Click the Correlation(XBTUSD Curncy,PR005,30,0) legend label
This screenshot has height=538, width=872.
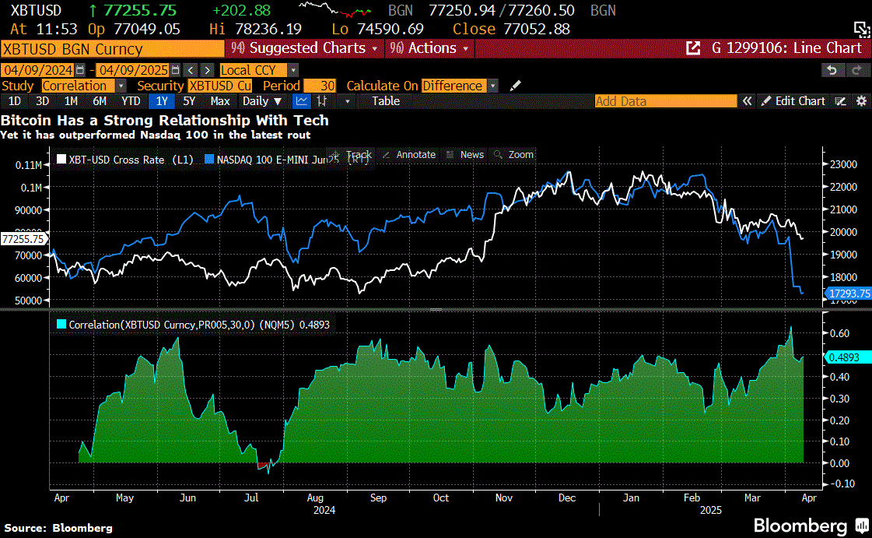(x=199, y=325)
